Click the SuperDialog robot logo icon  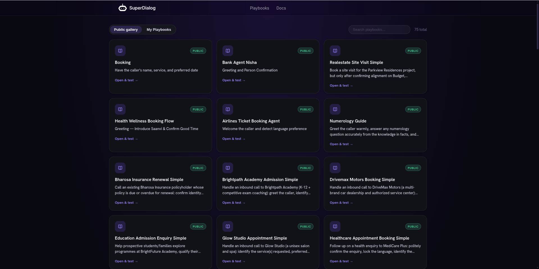coord(122,8)
